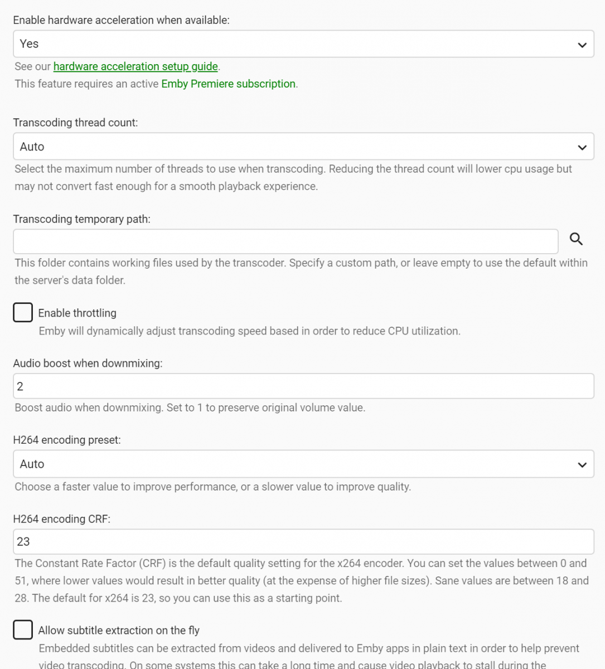
Task: Click "Allow subtitle extraction on the fly" label
Action: [x=119, y=631]
